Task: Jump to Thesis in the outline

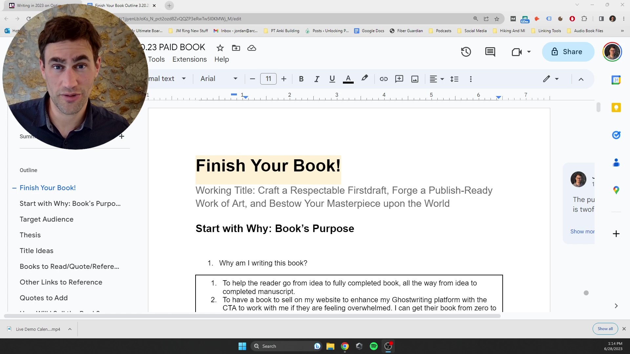Action: click(x=30, y=235)
